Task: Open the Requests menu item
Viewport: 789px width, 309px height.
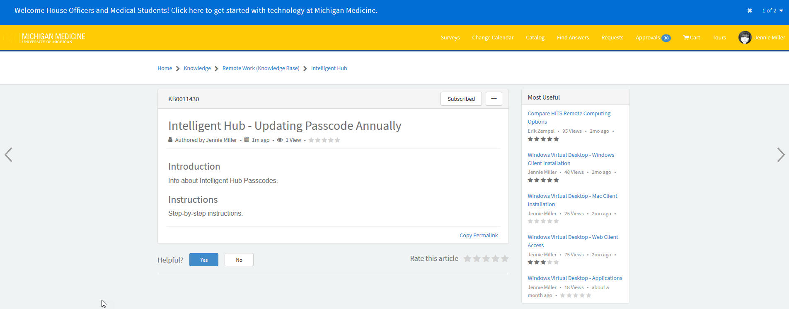Action: [x=612, y=38]
